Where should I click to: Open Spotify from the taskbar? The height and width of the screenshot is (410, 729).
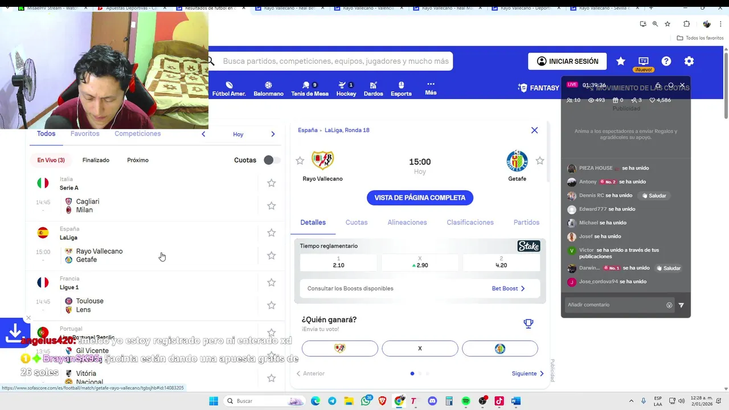tap(466, 401)
